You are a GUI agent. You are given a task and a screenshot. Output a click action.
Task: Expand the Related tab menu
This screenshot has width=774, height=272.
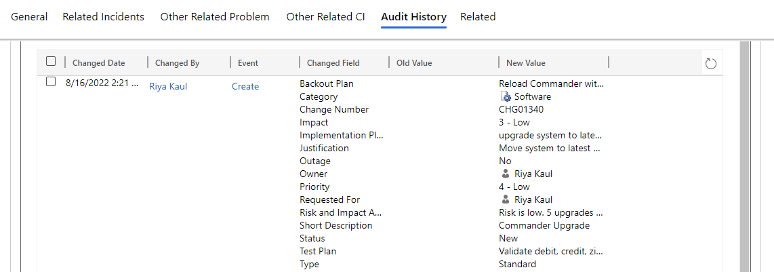[478, 17]
